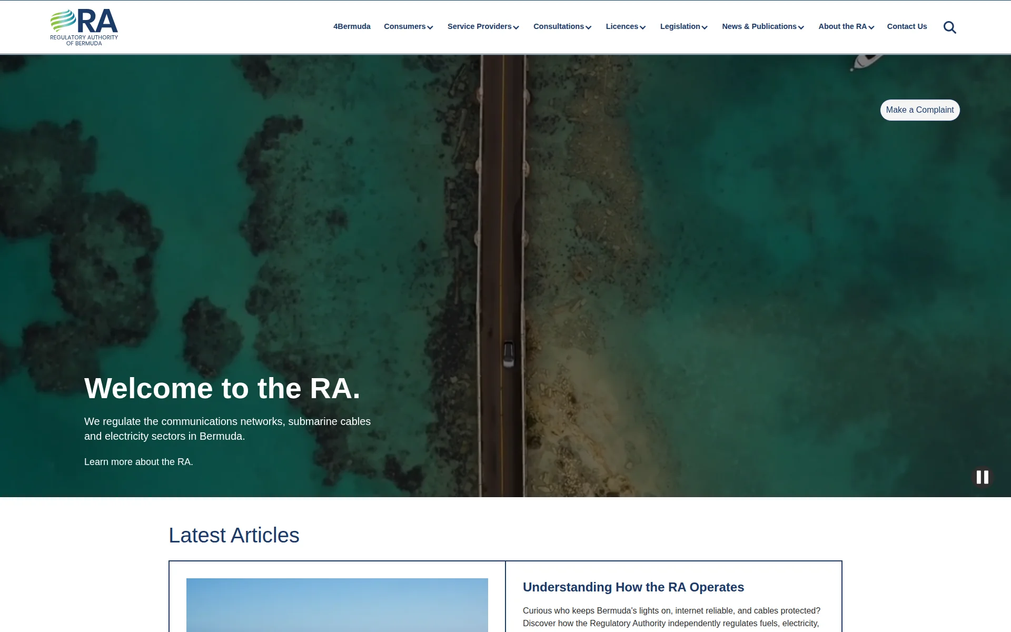Image resolution: width=1011 pixels, height=632 pixels.
Task: Pause the hero background video
Action: point(982,477)
